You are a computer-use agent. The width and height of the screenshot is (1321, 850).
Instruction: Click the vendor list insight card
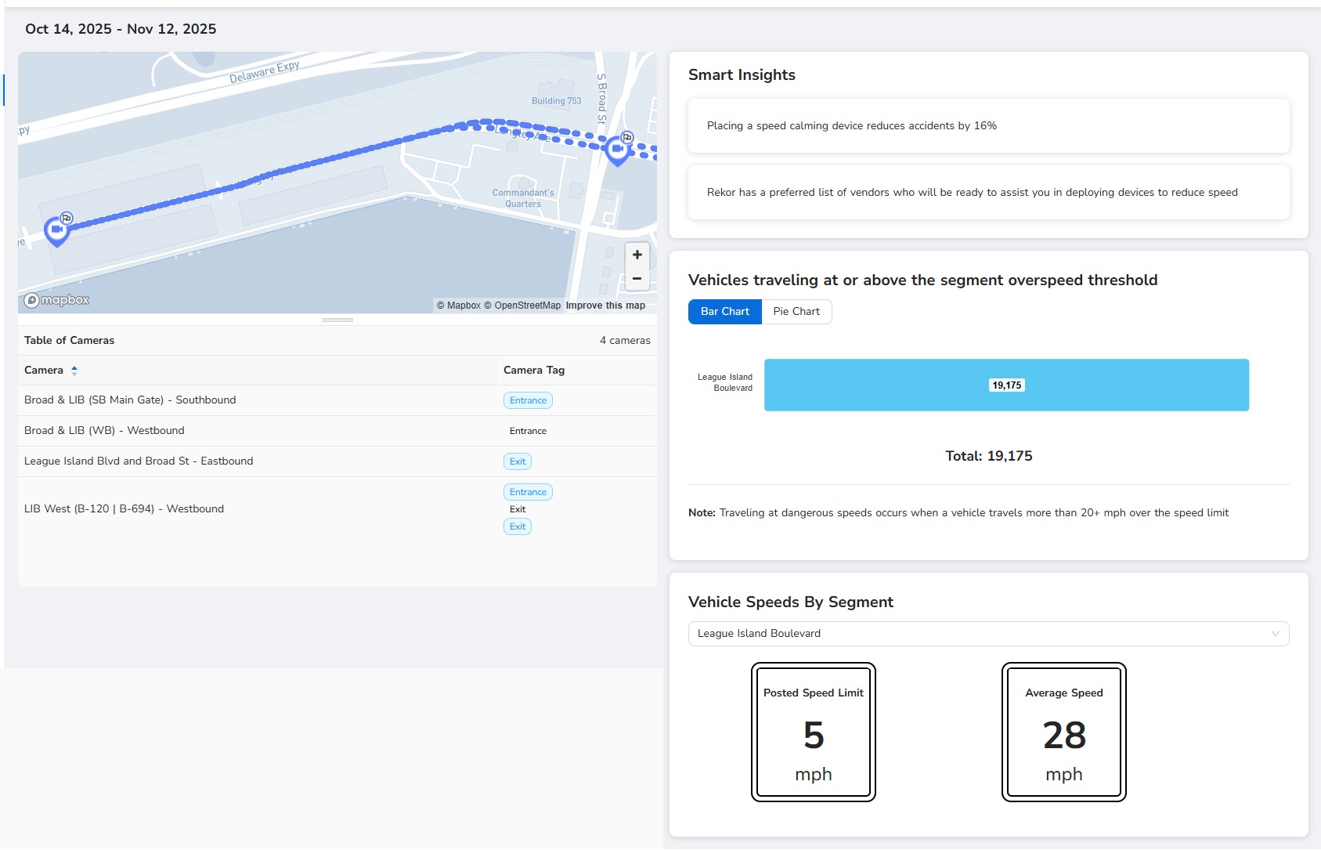pos(987,193)
